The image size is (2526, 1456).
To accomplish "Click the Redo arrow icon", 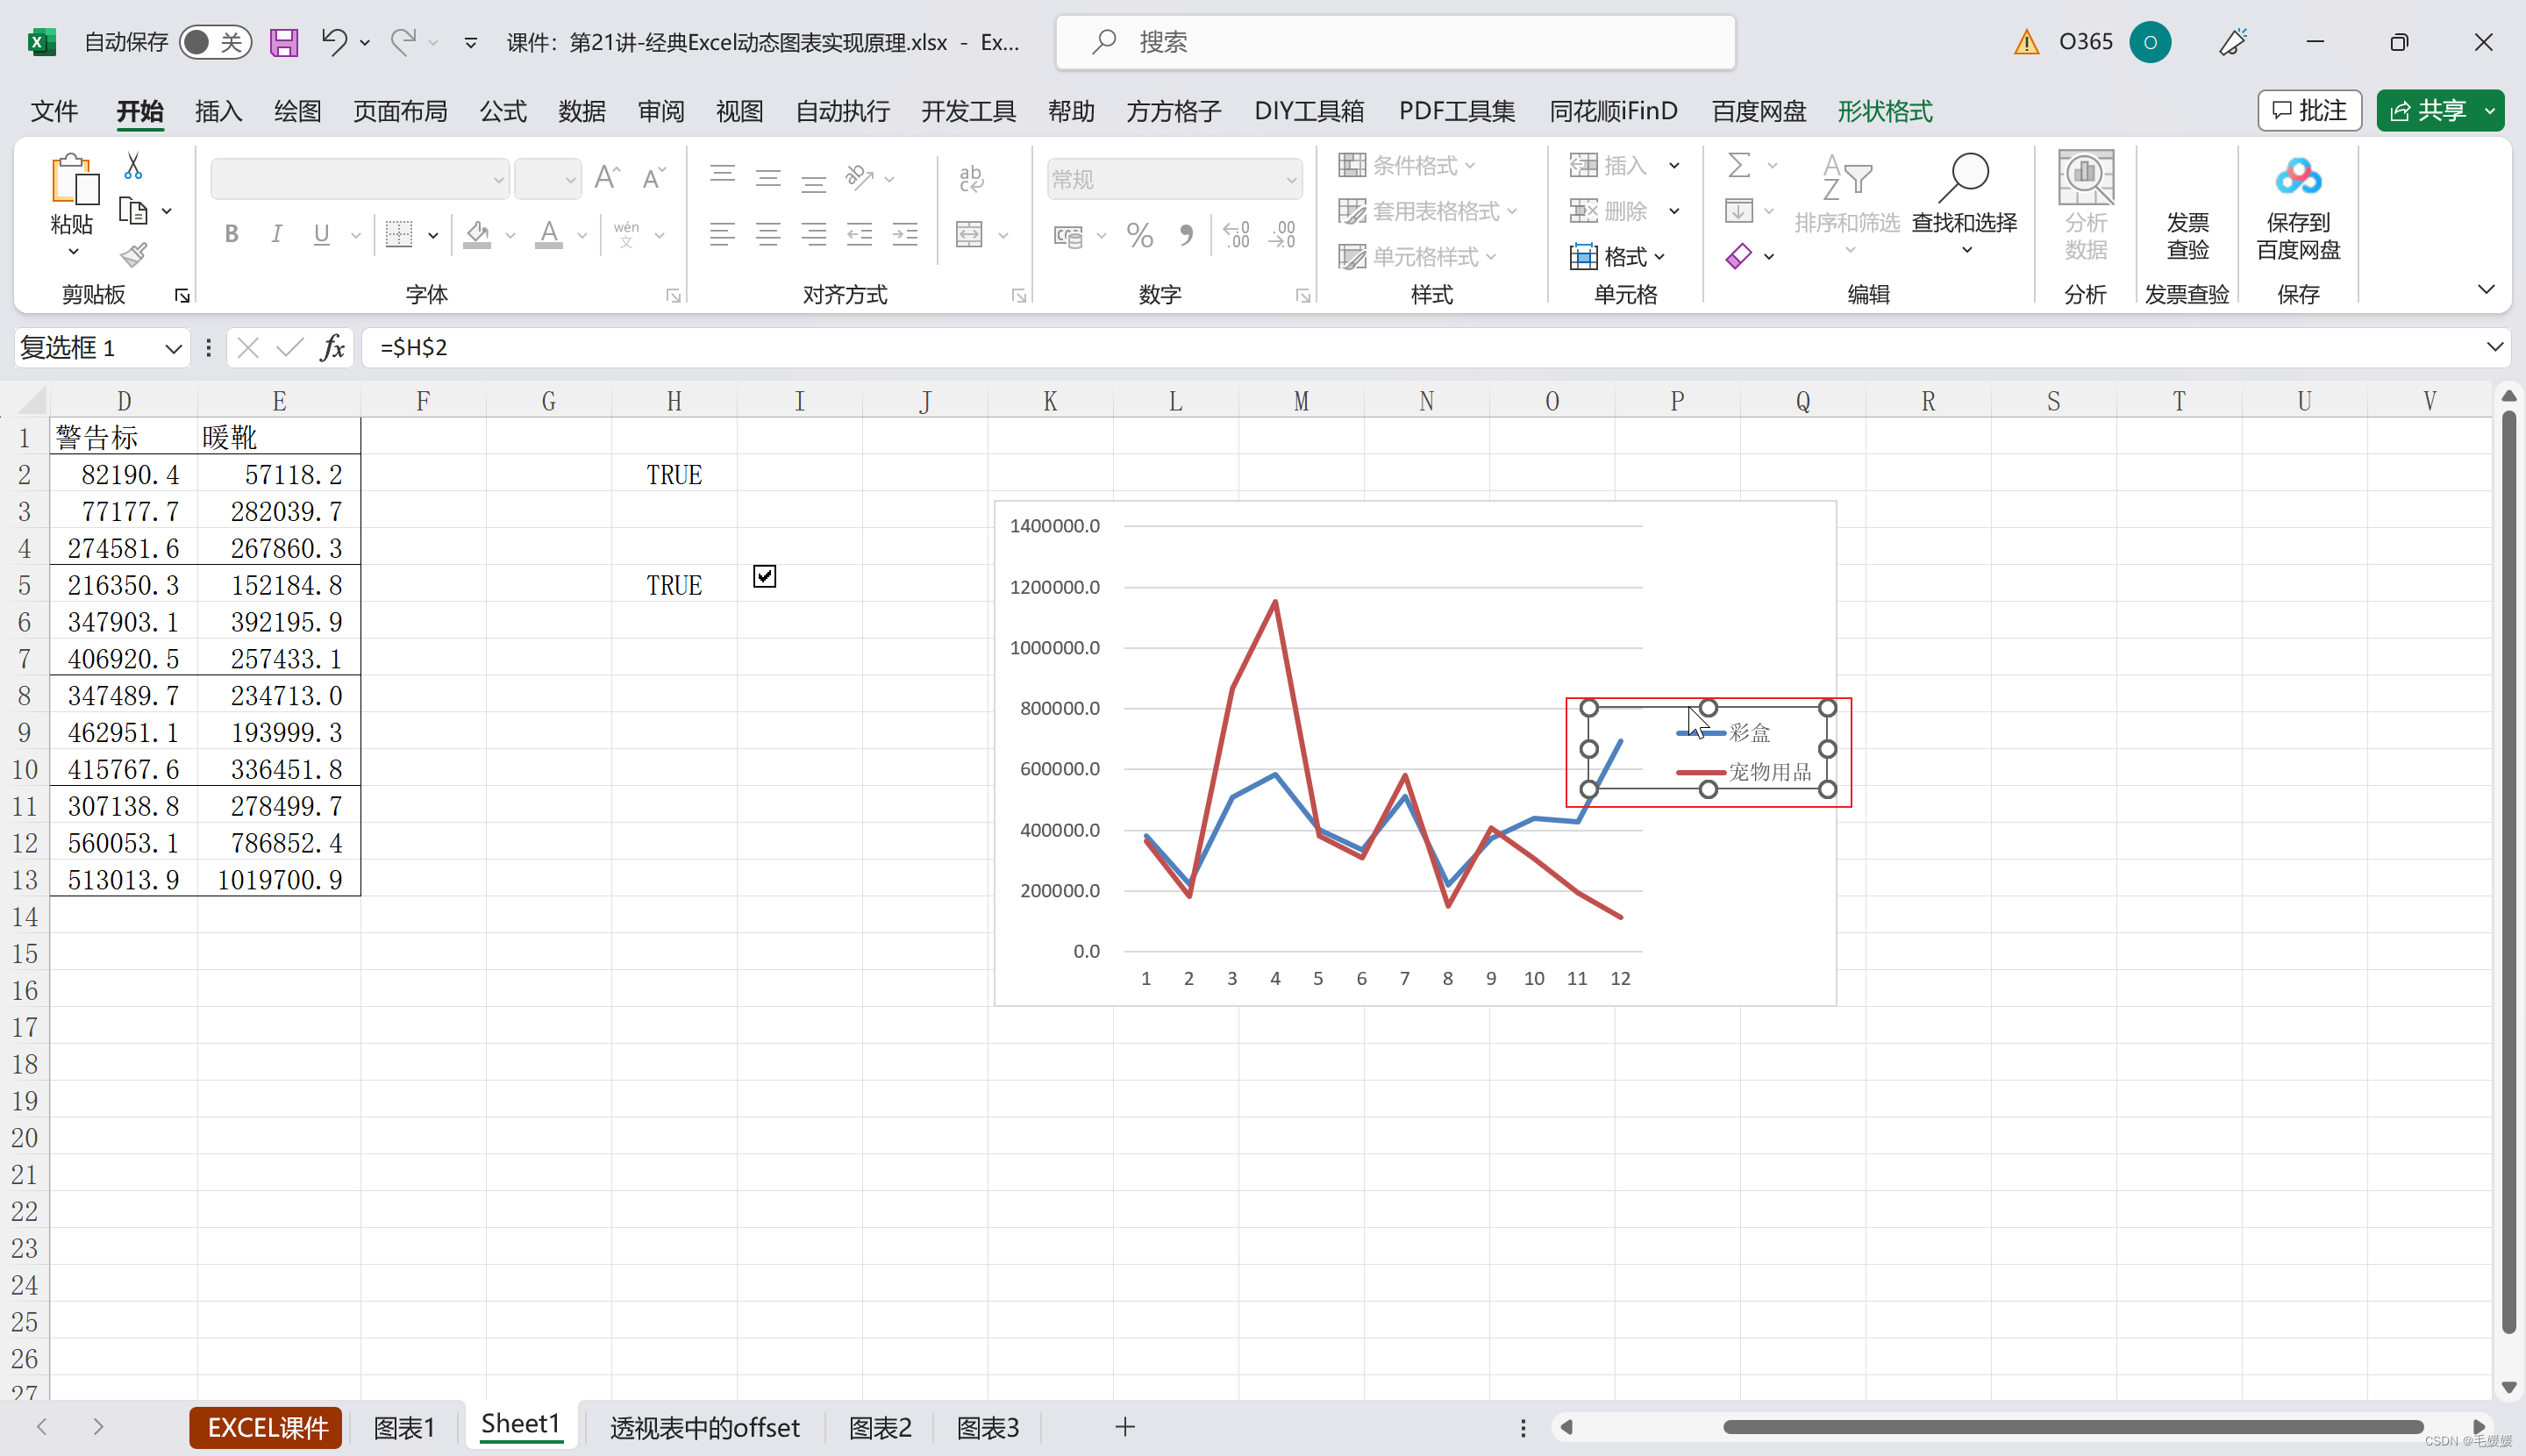I will pos(403,42).
